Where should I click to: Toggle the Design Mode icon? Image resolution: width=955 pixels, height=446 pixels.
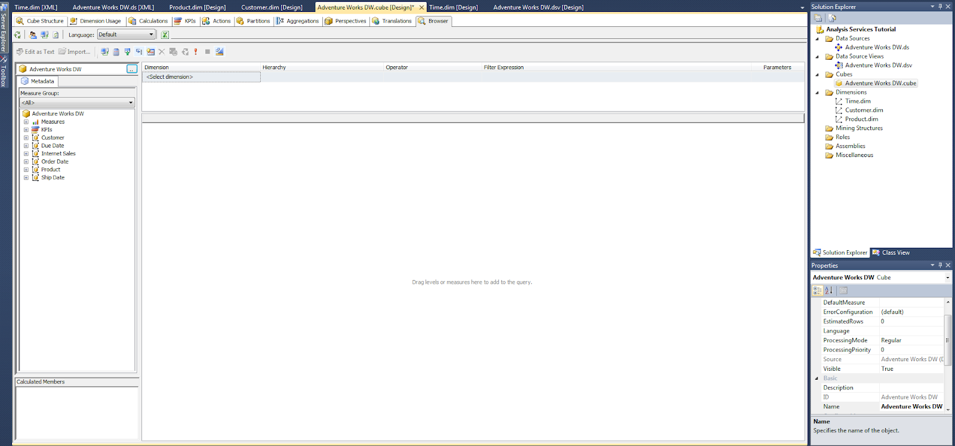point(220,52)
